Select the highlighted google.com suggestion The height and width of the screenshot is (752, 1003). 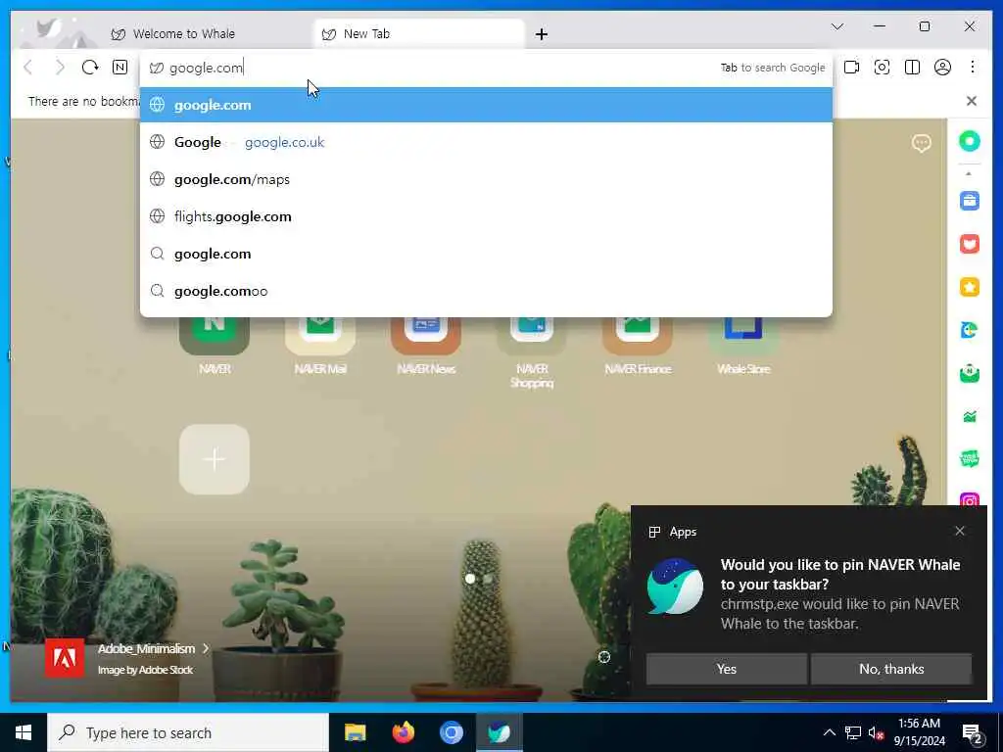(x=486, y=105)
